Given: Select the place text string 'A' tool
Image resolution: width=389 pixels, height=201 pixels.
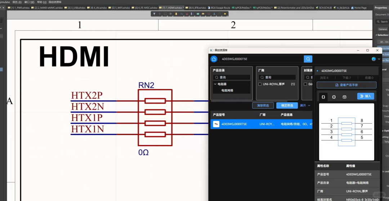Looking at the screenshot, I should (214, 14).
